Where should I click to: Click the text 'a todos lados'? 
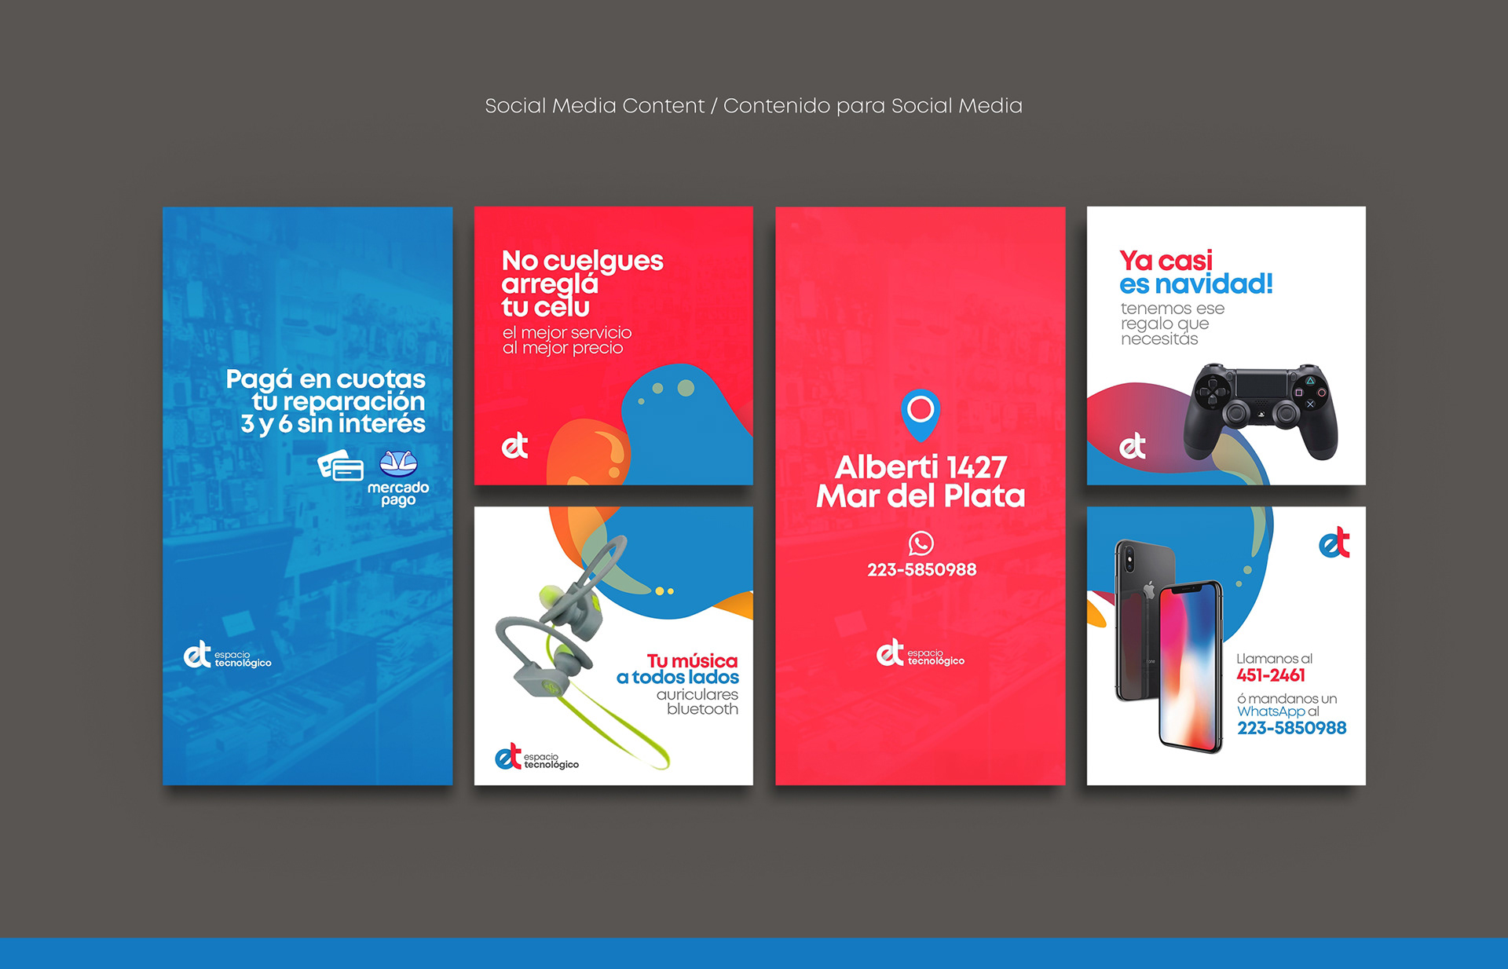[678, 677]
